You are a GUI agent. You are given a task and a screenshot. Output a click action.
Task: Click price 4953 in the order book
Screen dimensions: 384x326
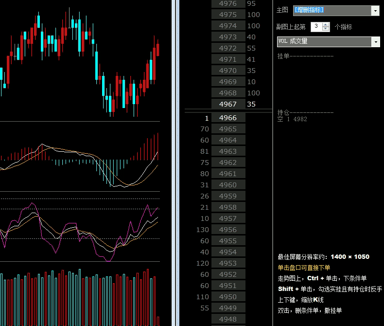tap(228, 263)
